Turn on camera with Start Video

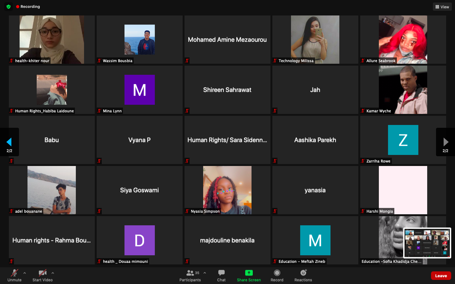pyautogui.click(x=42, y=275)
